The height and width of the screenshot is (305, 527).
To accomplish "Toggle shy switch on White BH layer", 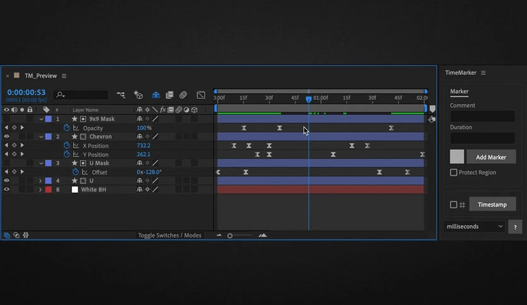I will [x=139, y=190].
